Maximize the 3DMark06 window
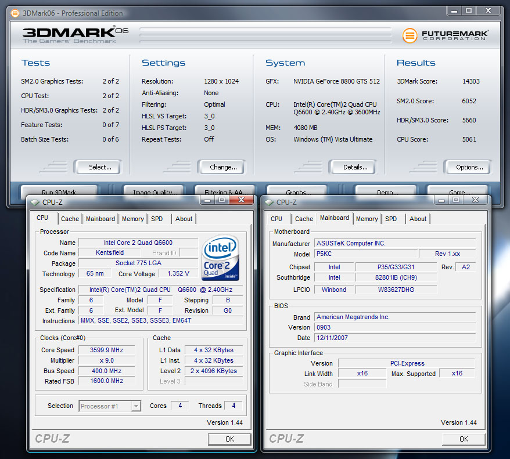The width and height of the screenshot is (510, 459). point(469,10)
